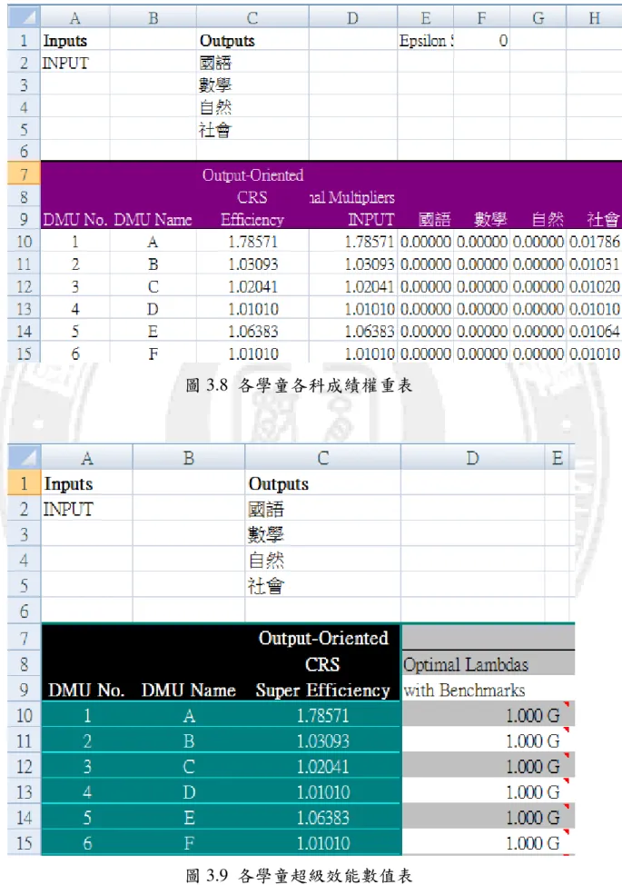Select column E header in the Super Efficiency sheet
622x885 pixels.
pyautogui.click(x=558, y=457)
